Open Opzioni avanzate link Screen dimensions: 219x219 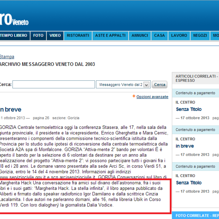click(x=152, y=97)
